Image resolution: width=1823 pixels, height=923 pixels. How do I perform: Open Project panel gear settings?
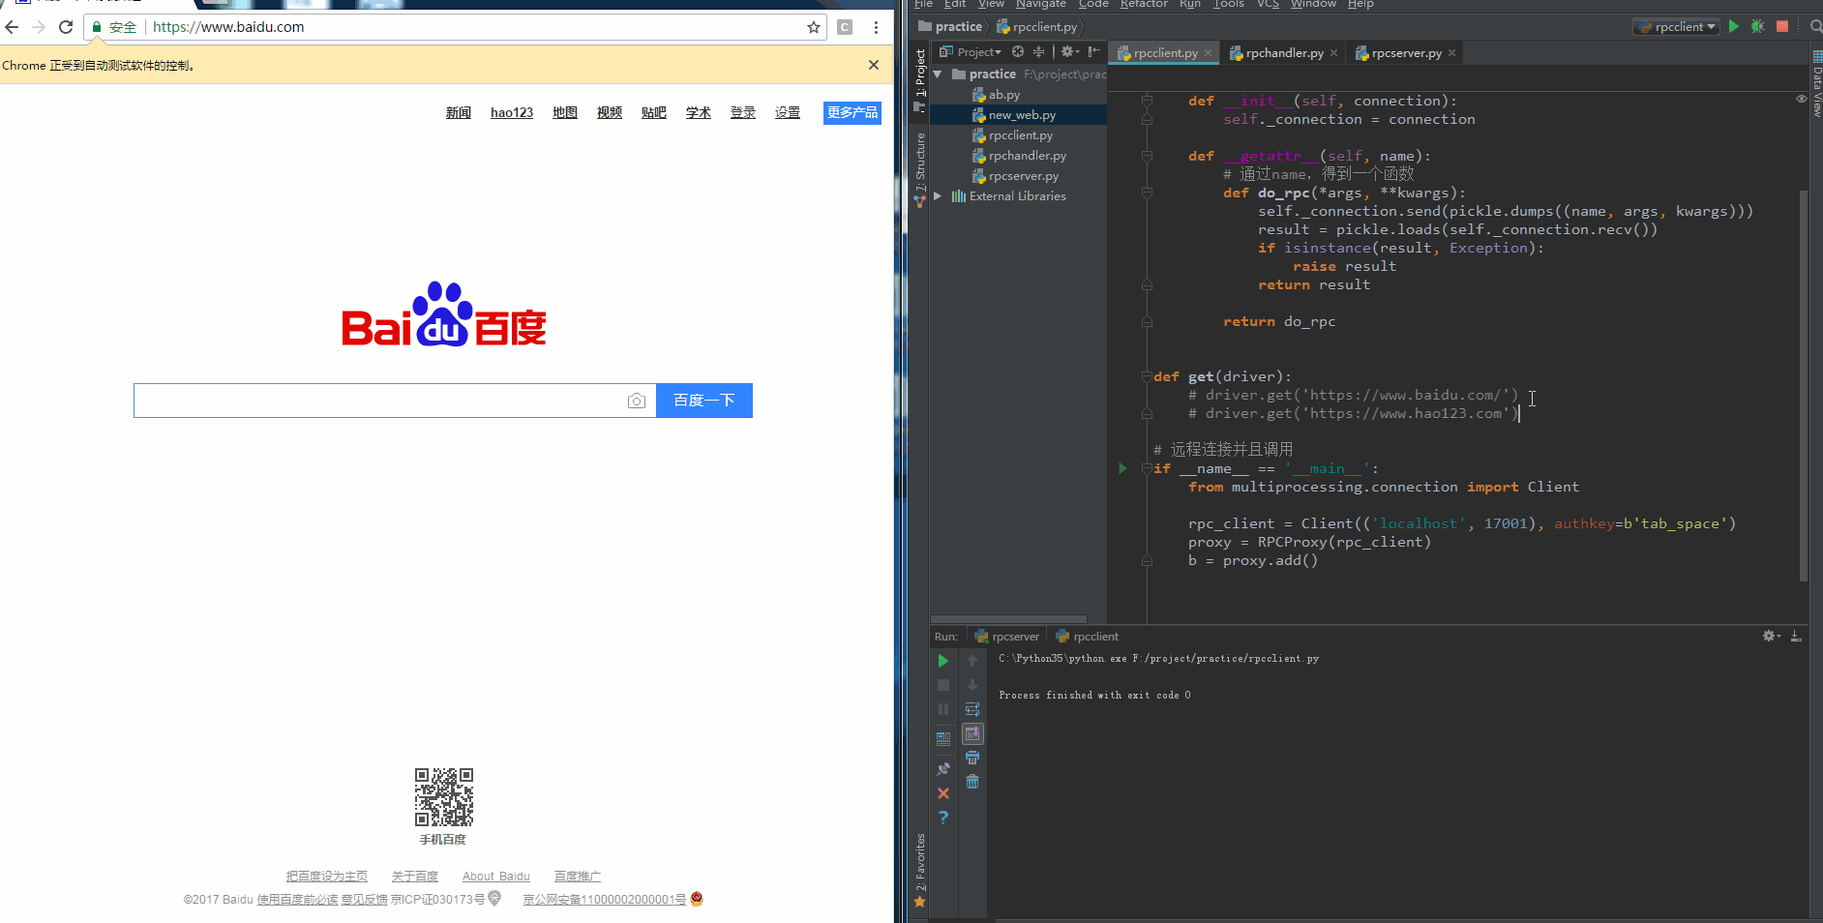click(x=1069, y=52)
